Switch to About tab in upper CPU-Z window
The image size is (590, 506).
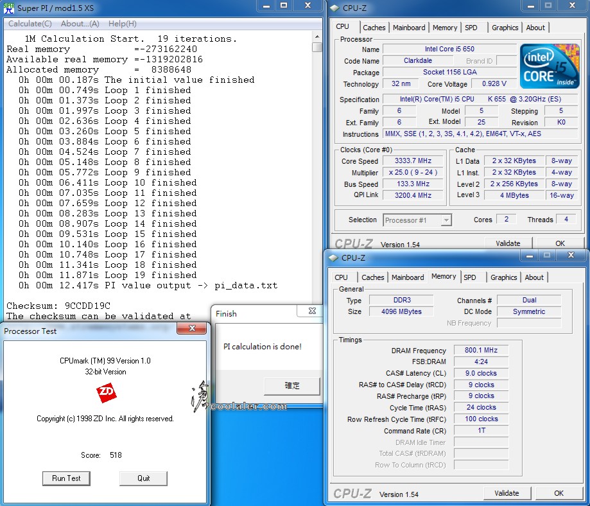coord(535,28)
